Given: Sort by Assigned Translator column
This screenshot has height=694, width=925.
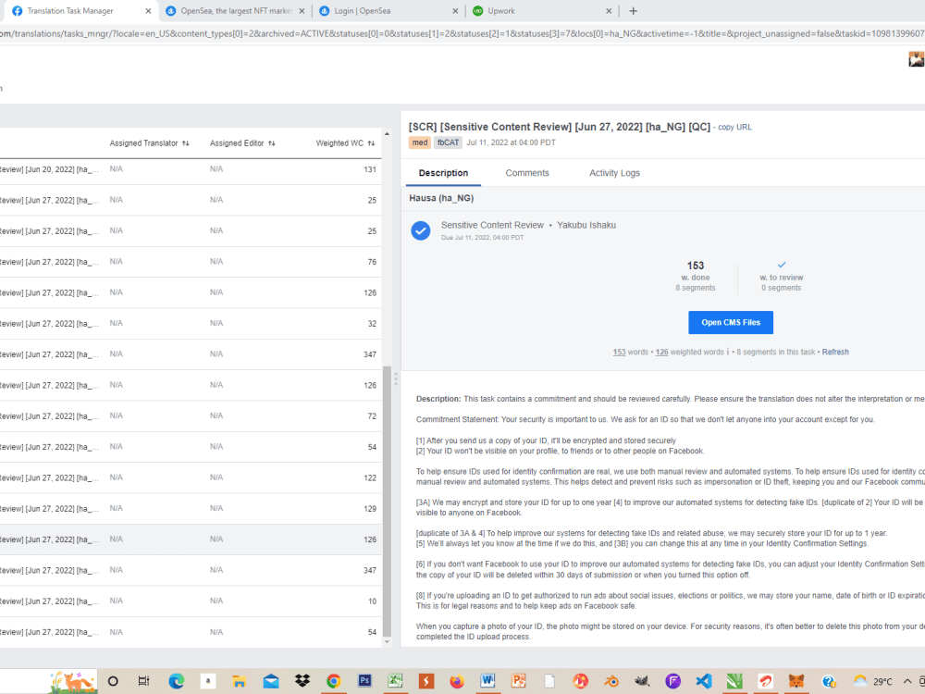Looking at the screenshot, I should pyautogui.click(x=149, y=143).
